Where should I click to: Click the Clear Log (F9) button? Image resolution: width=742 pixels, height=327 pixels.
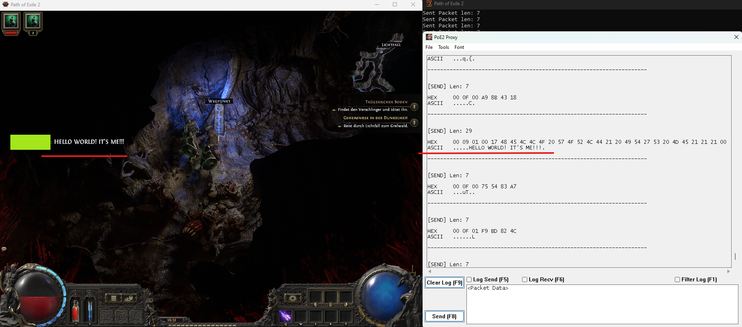pyautogui.click(x=445, y=283)
